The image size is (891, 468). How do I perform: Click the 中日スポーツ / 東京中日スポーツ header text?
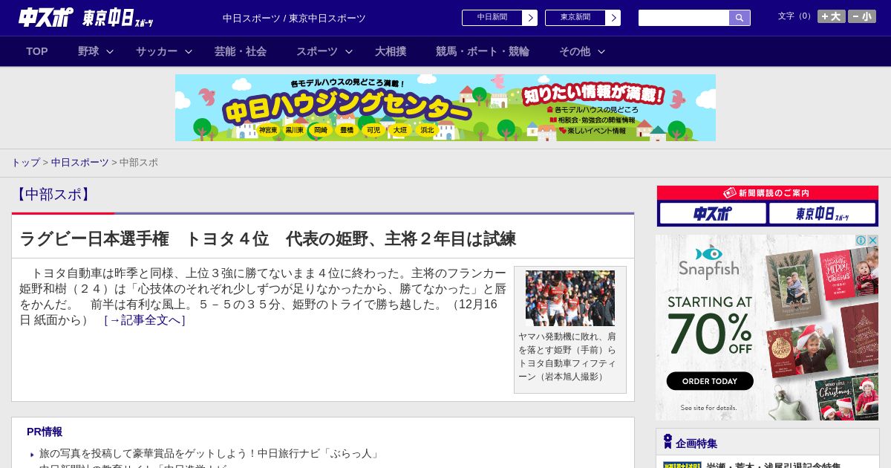click(294, 18)
